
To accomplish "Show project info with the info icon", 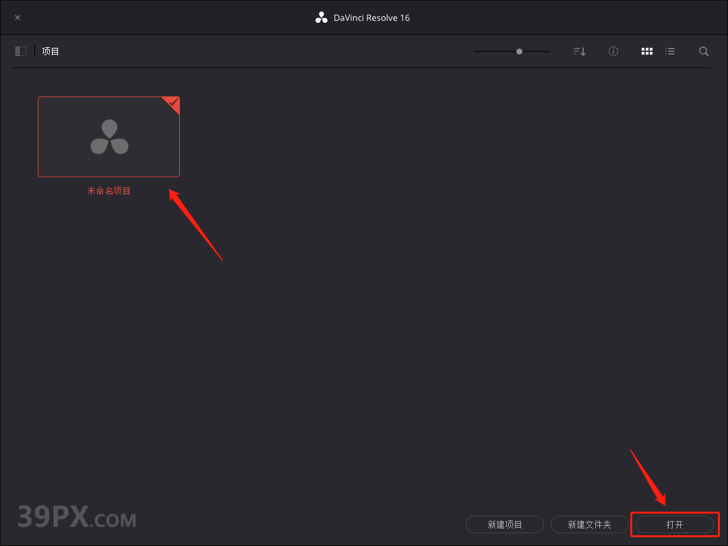I will pyautogui.click(x=613, y=51).
